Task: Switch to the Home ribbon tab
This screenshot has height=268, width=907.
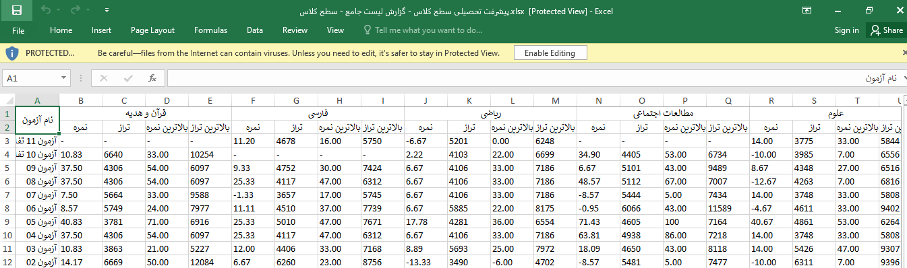Action: tap(61, 30)
